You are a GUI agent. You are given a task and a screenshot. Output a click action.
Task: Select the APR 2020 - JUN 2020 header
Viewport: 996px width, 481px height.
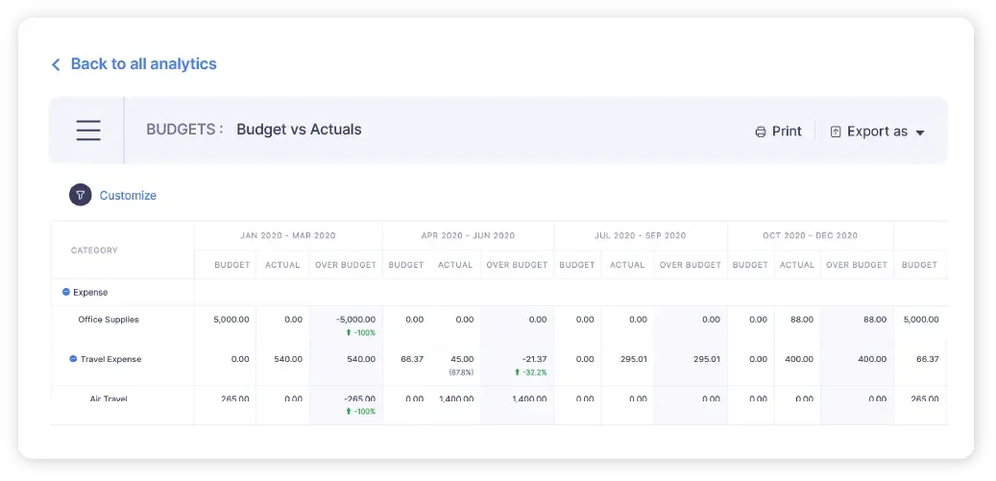[x=468, y=235]
